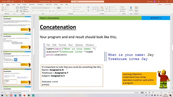
Task: Open the Ribbon Display Options icon
Action: click(159, 2)
